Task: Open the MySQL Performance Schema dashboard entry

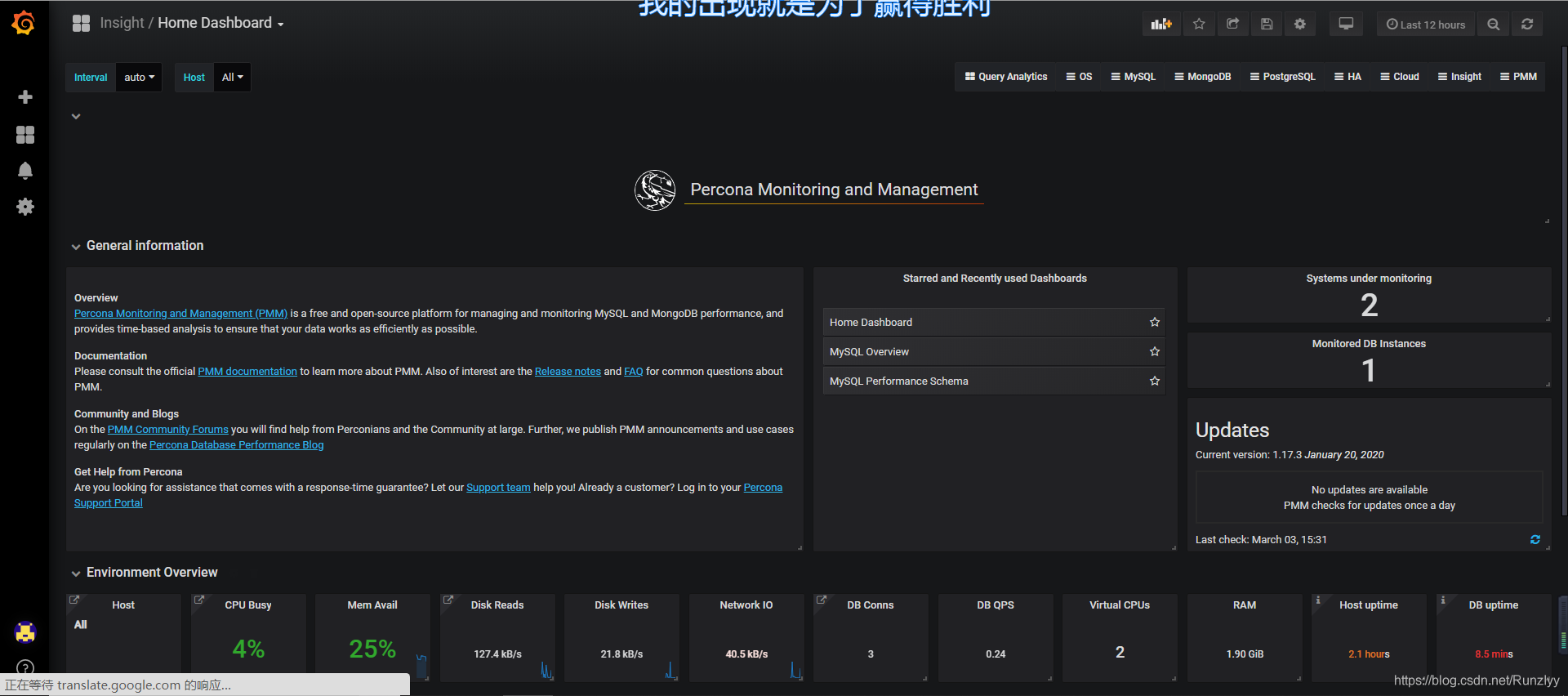Action: pos(994,381)
